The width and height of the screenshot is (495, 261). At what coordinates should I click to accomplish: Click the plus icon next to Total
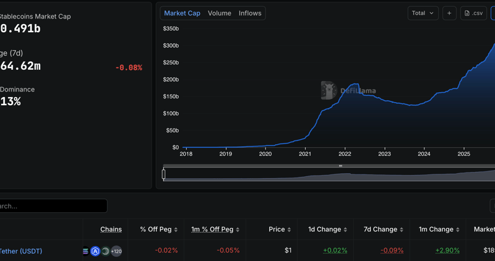pos(449,13)
